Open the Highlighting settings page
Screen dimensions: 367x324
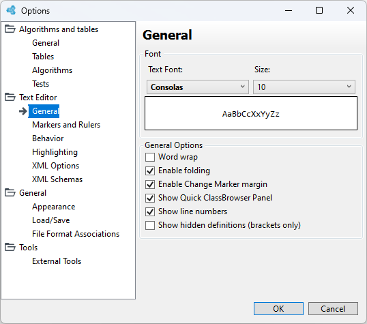[x=55, y=152]
